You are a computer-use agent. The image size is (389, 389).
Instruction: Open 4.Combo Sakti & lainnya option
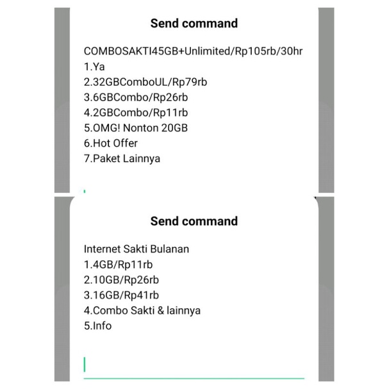142,310
